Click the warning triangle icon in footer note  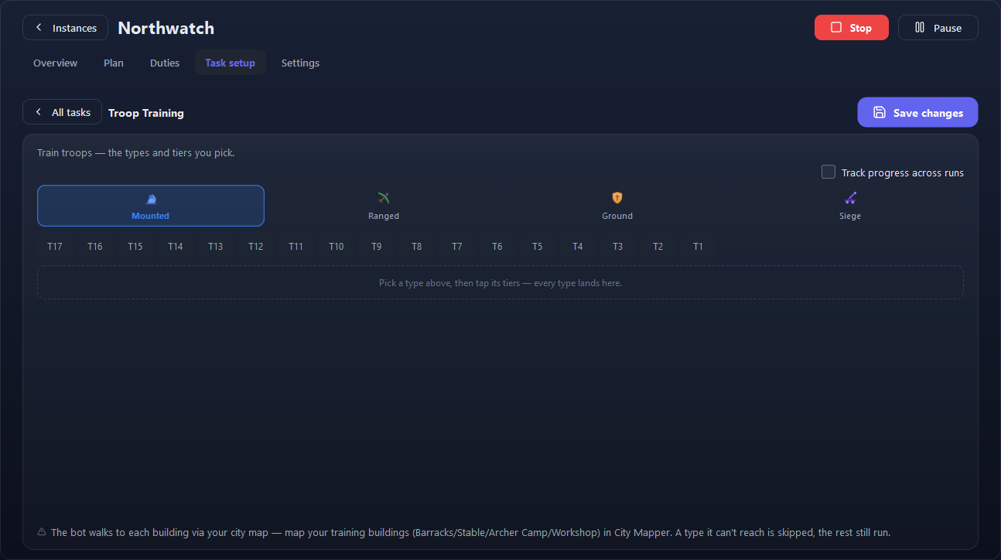[x=42, y=532]
